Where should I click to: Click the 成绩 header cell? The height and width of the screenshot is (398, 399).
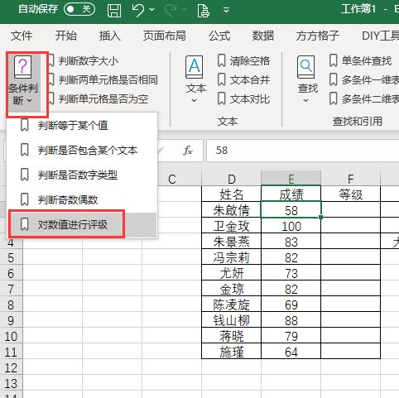click(x=291, y=194)
